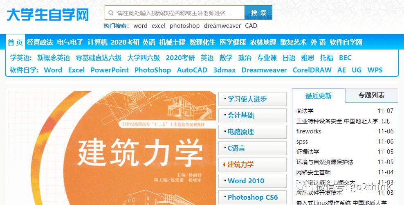The height and width of the screenshot is (205, 404).
Task: Open 外语 category
Action: pyautogui.click(x=318, y=42)
